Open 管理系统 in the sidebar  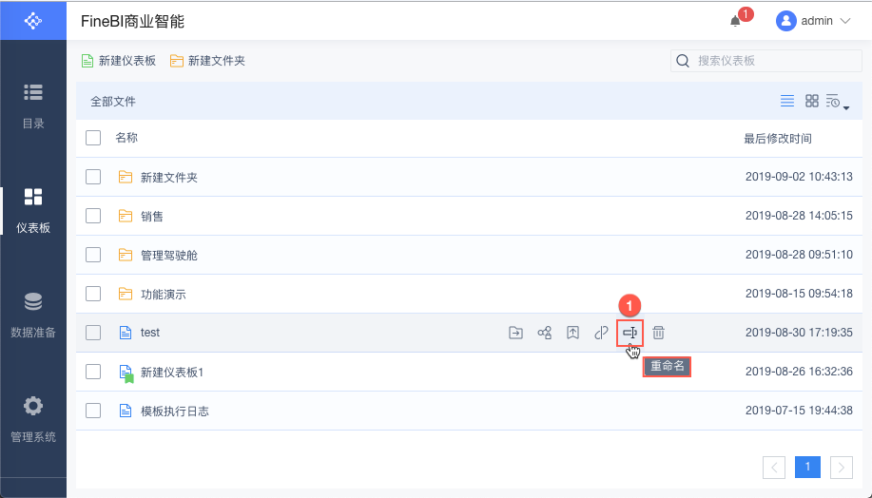(33, 419)
